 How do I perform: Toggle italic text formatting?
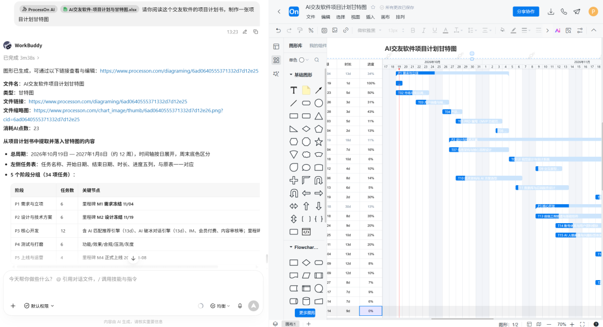point(423,30)
